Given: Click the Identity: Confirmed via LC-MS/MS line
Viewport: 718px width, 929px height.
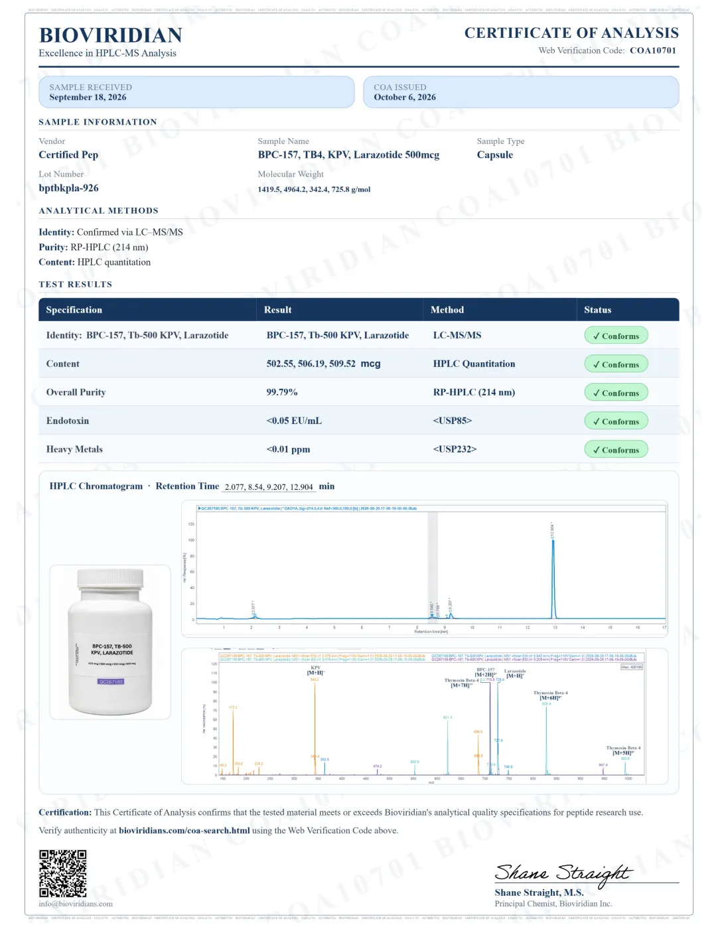Looking at the screenshot, I should pos(111,232).
